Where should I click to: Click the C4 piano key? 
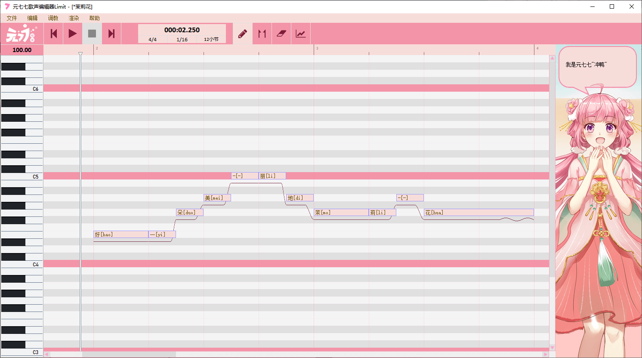coord(22,265)
